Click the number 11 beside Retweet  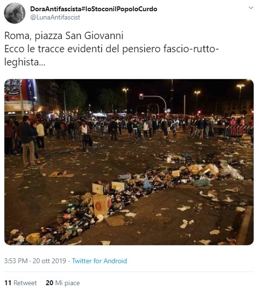(x=8, y=283)
